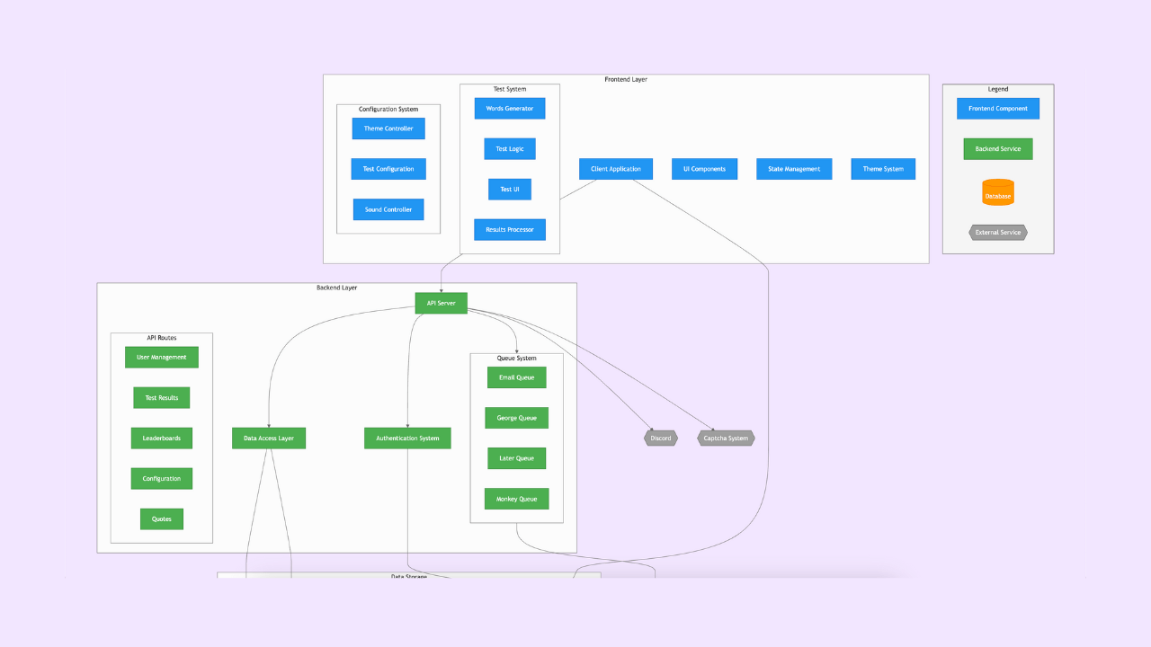Select the External Service shape in the Legend
1151x647 pixels.
pos(998,232)
